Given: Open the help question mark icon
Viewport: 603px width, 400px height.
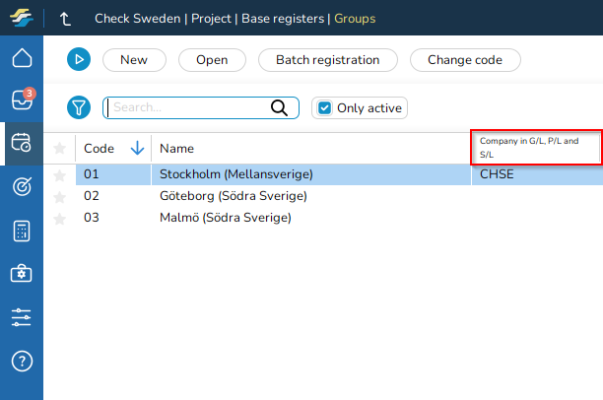Looking at the screenshot, I should 22,361.
